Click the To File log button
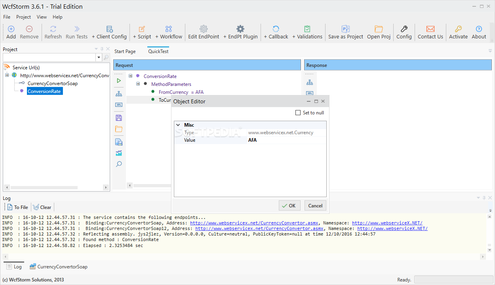Viewport: 495px width, 285px height. [18, 207]
